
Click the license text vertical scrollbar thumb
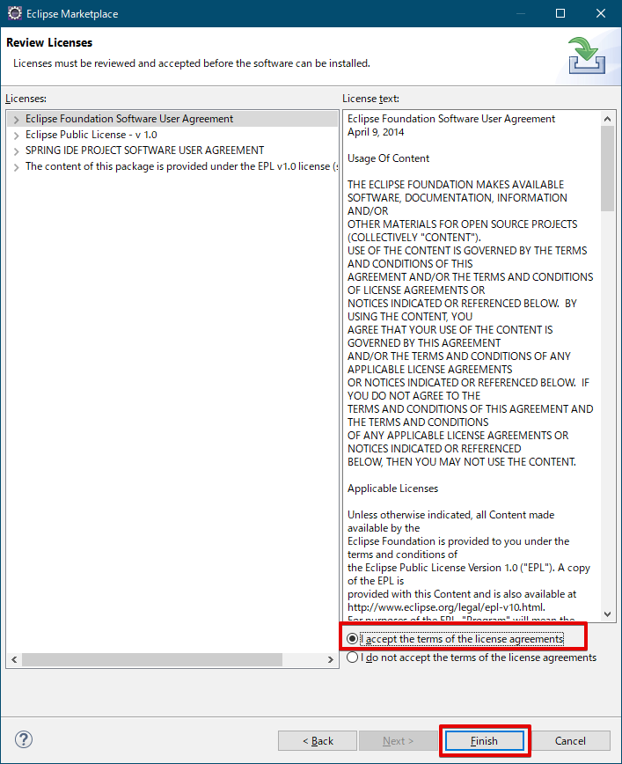point(607,169)
